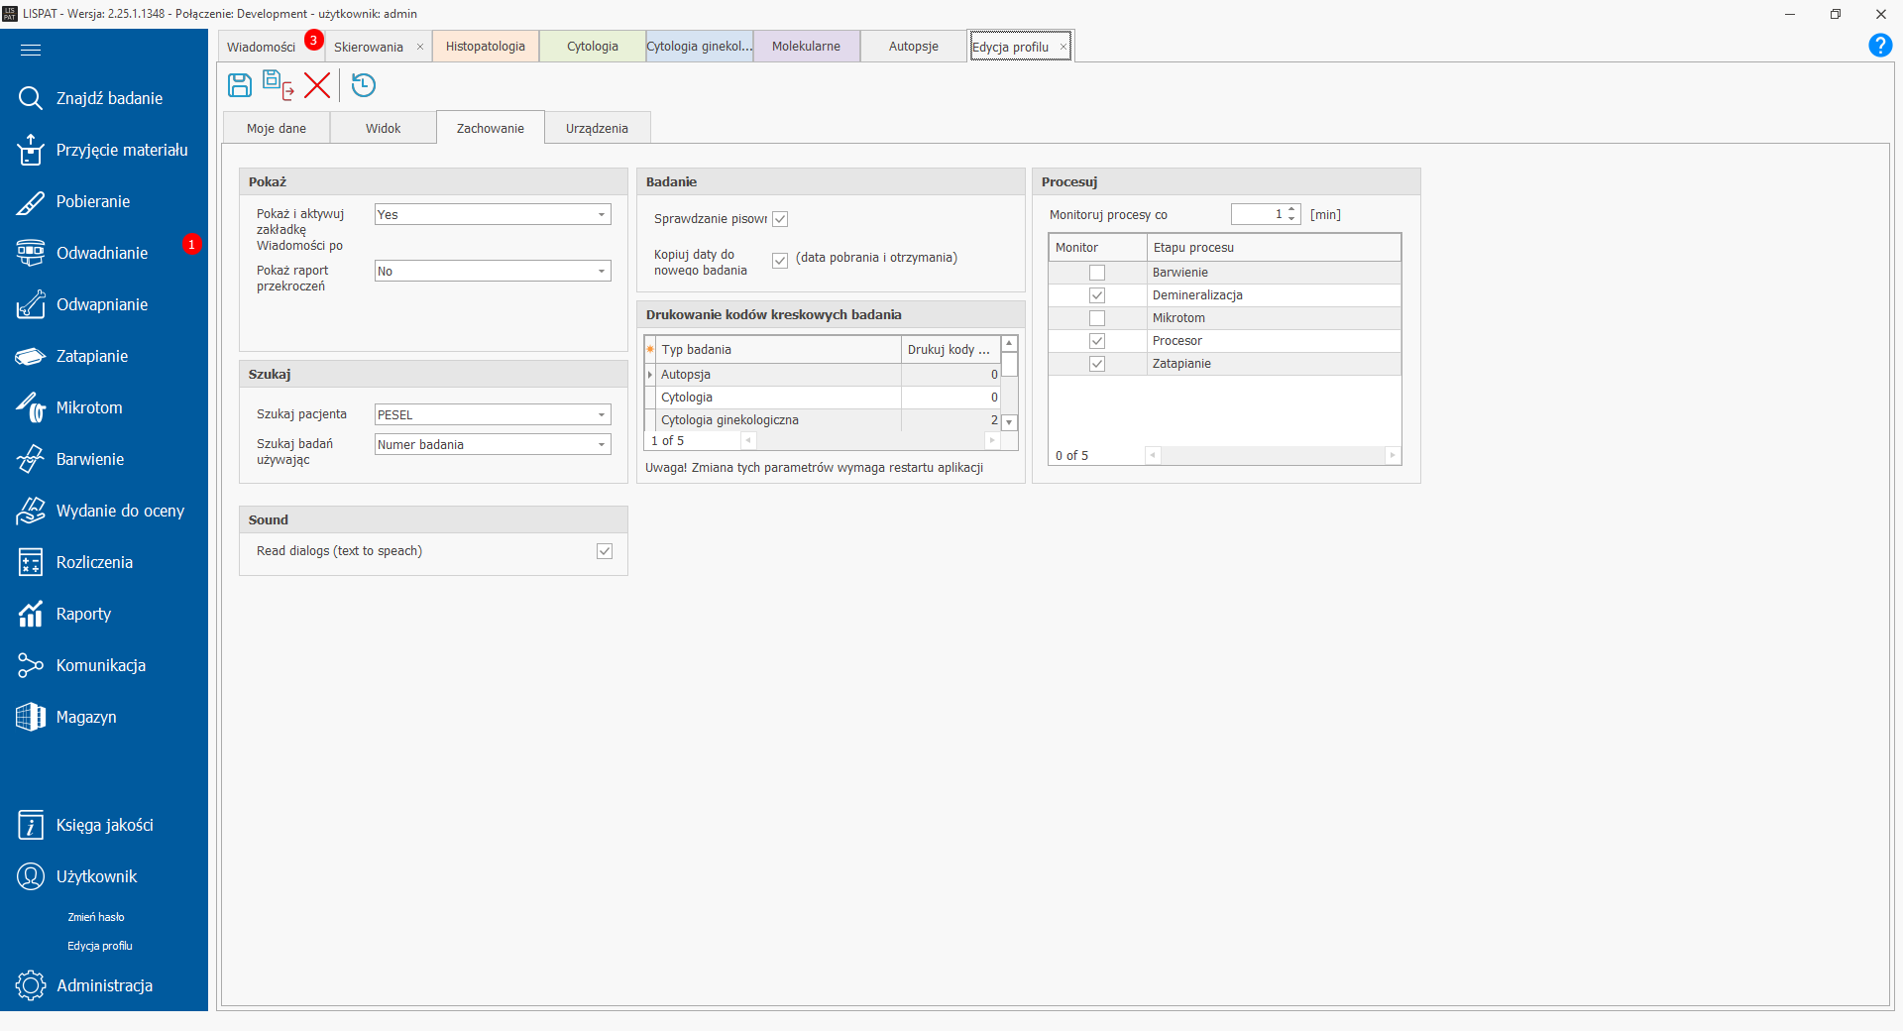Click the Edycja profilu sidebar link
Viewport: 1903px width, 1031px height.
point(100,946)
